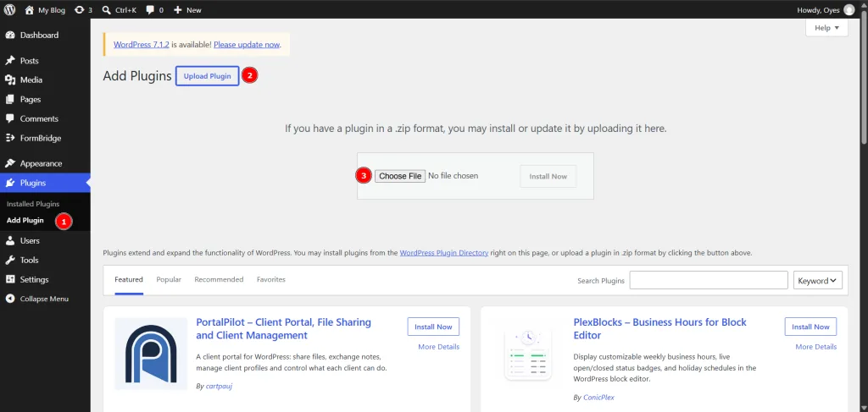
Task: Click the Dashboard gauge icon
Action: (x=10, y=36)
